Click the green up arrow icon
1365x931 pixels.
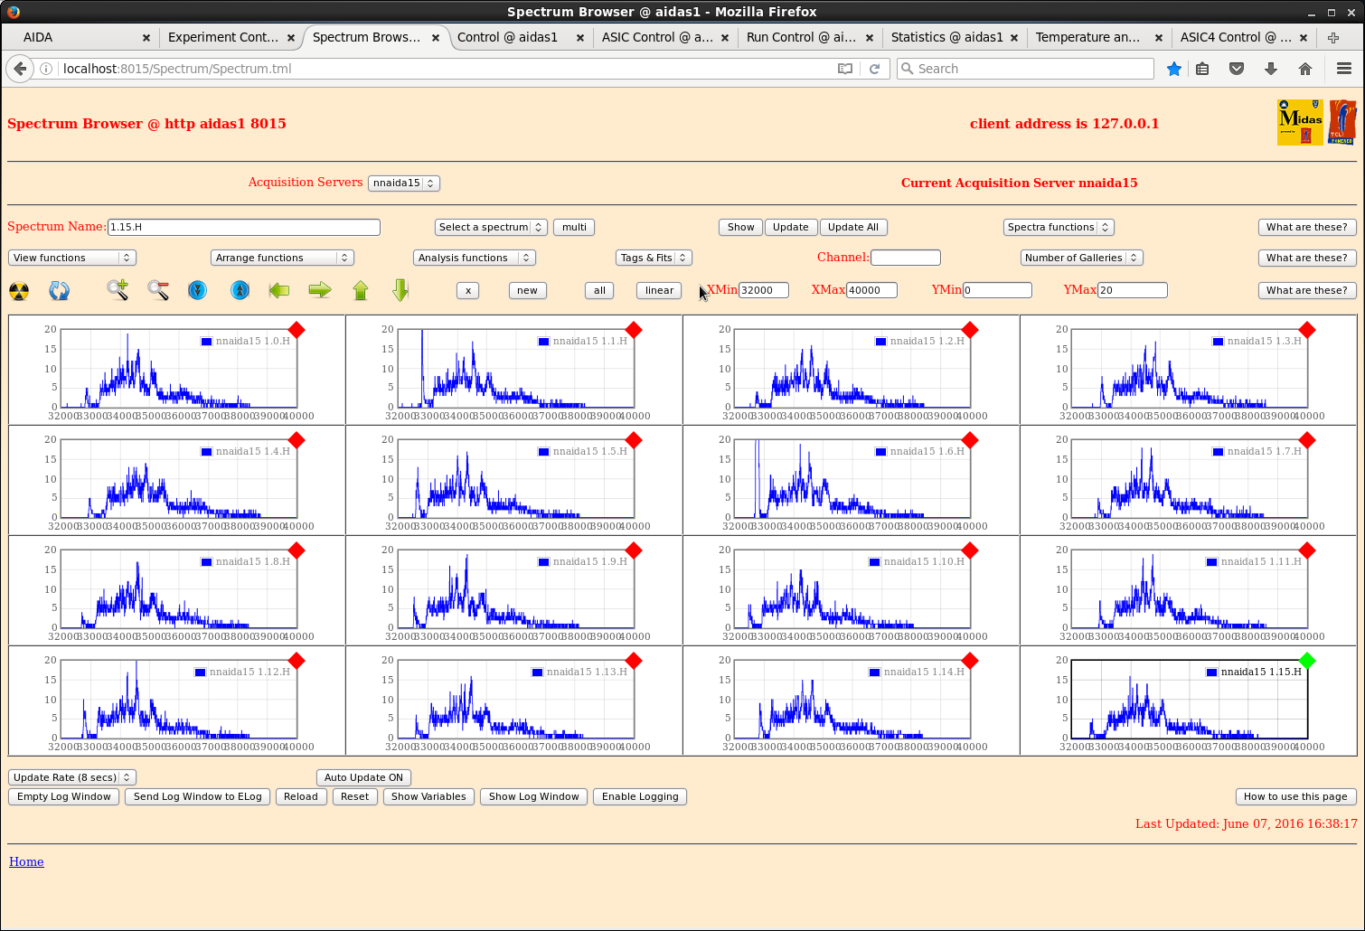pyautogui.click(x=361, y=290)
